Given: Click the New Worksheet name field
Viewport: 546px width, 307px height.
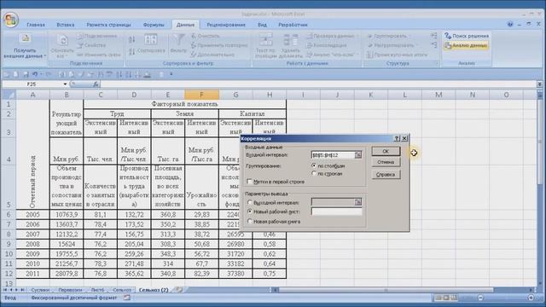Looking at the screenshot, I should 336,211.
